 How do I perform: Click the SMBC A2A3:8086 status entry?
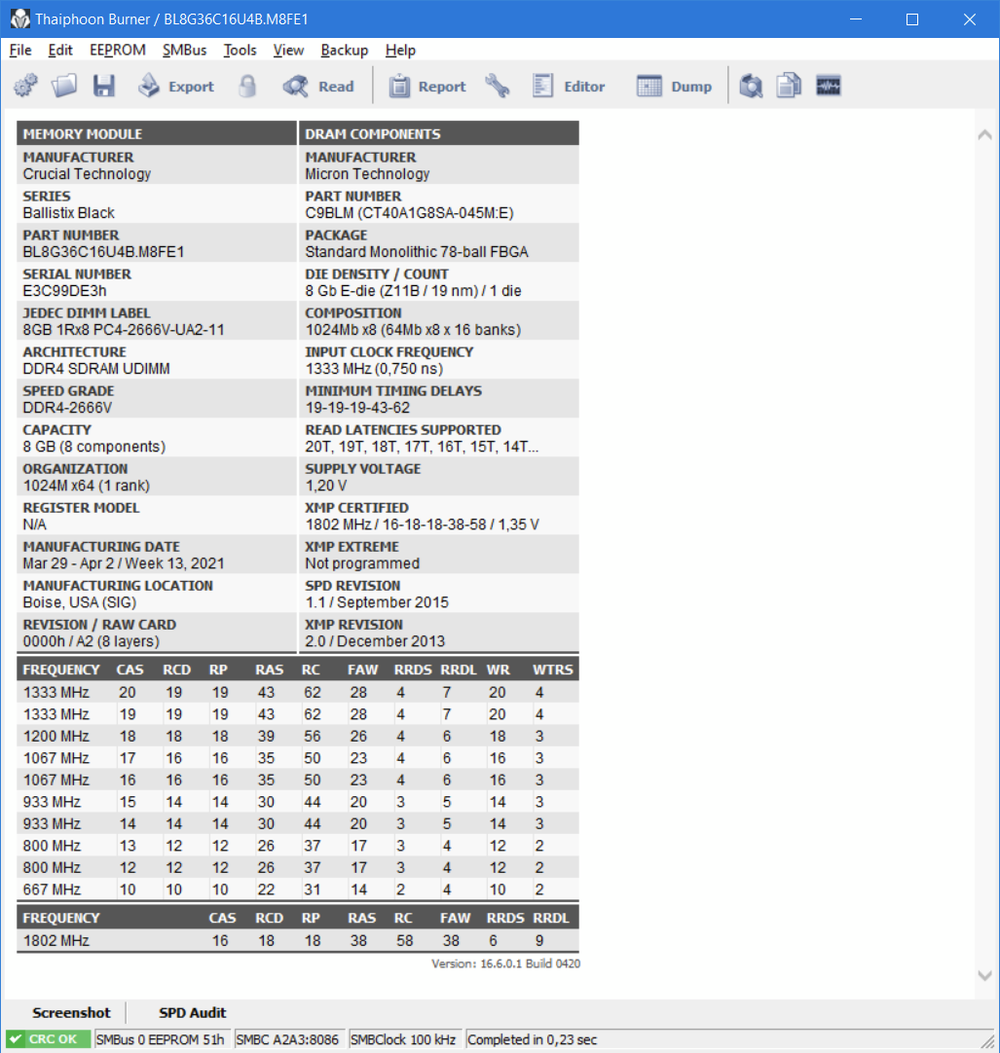[287, 1039]
